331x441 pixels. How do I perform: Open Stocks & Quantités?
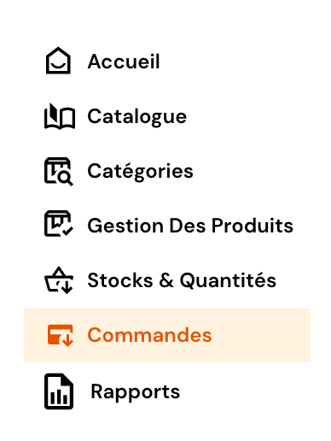click(x=182, y=280)
